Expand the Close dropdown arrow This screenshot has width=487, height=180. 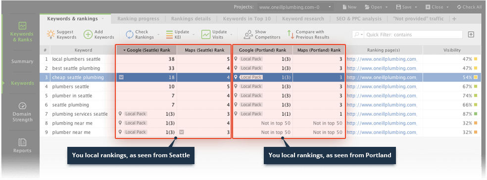[447, 7]
